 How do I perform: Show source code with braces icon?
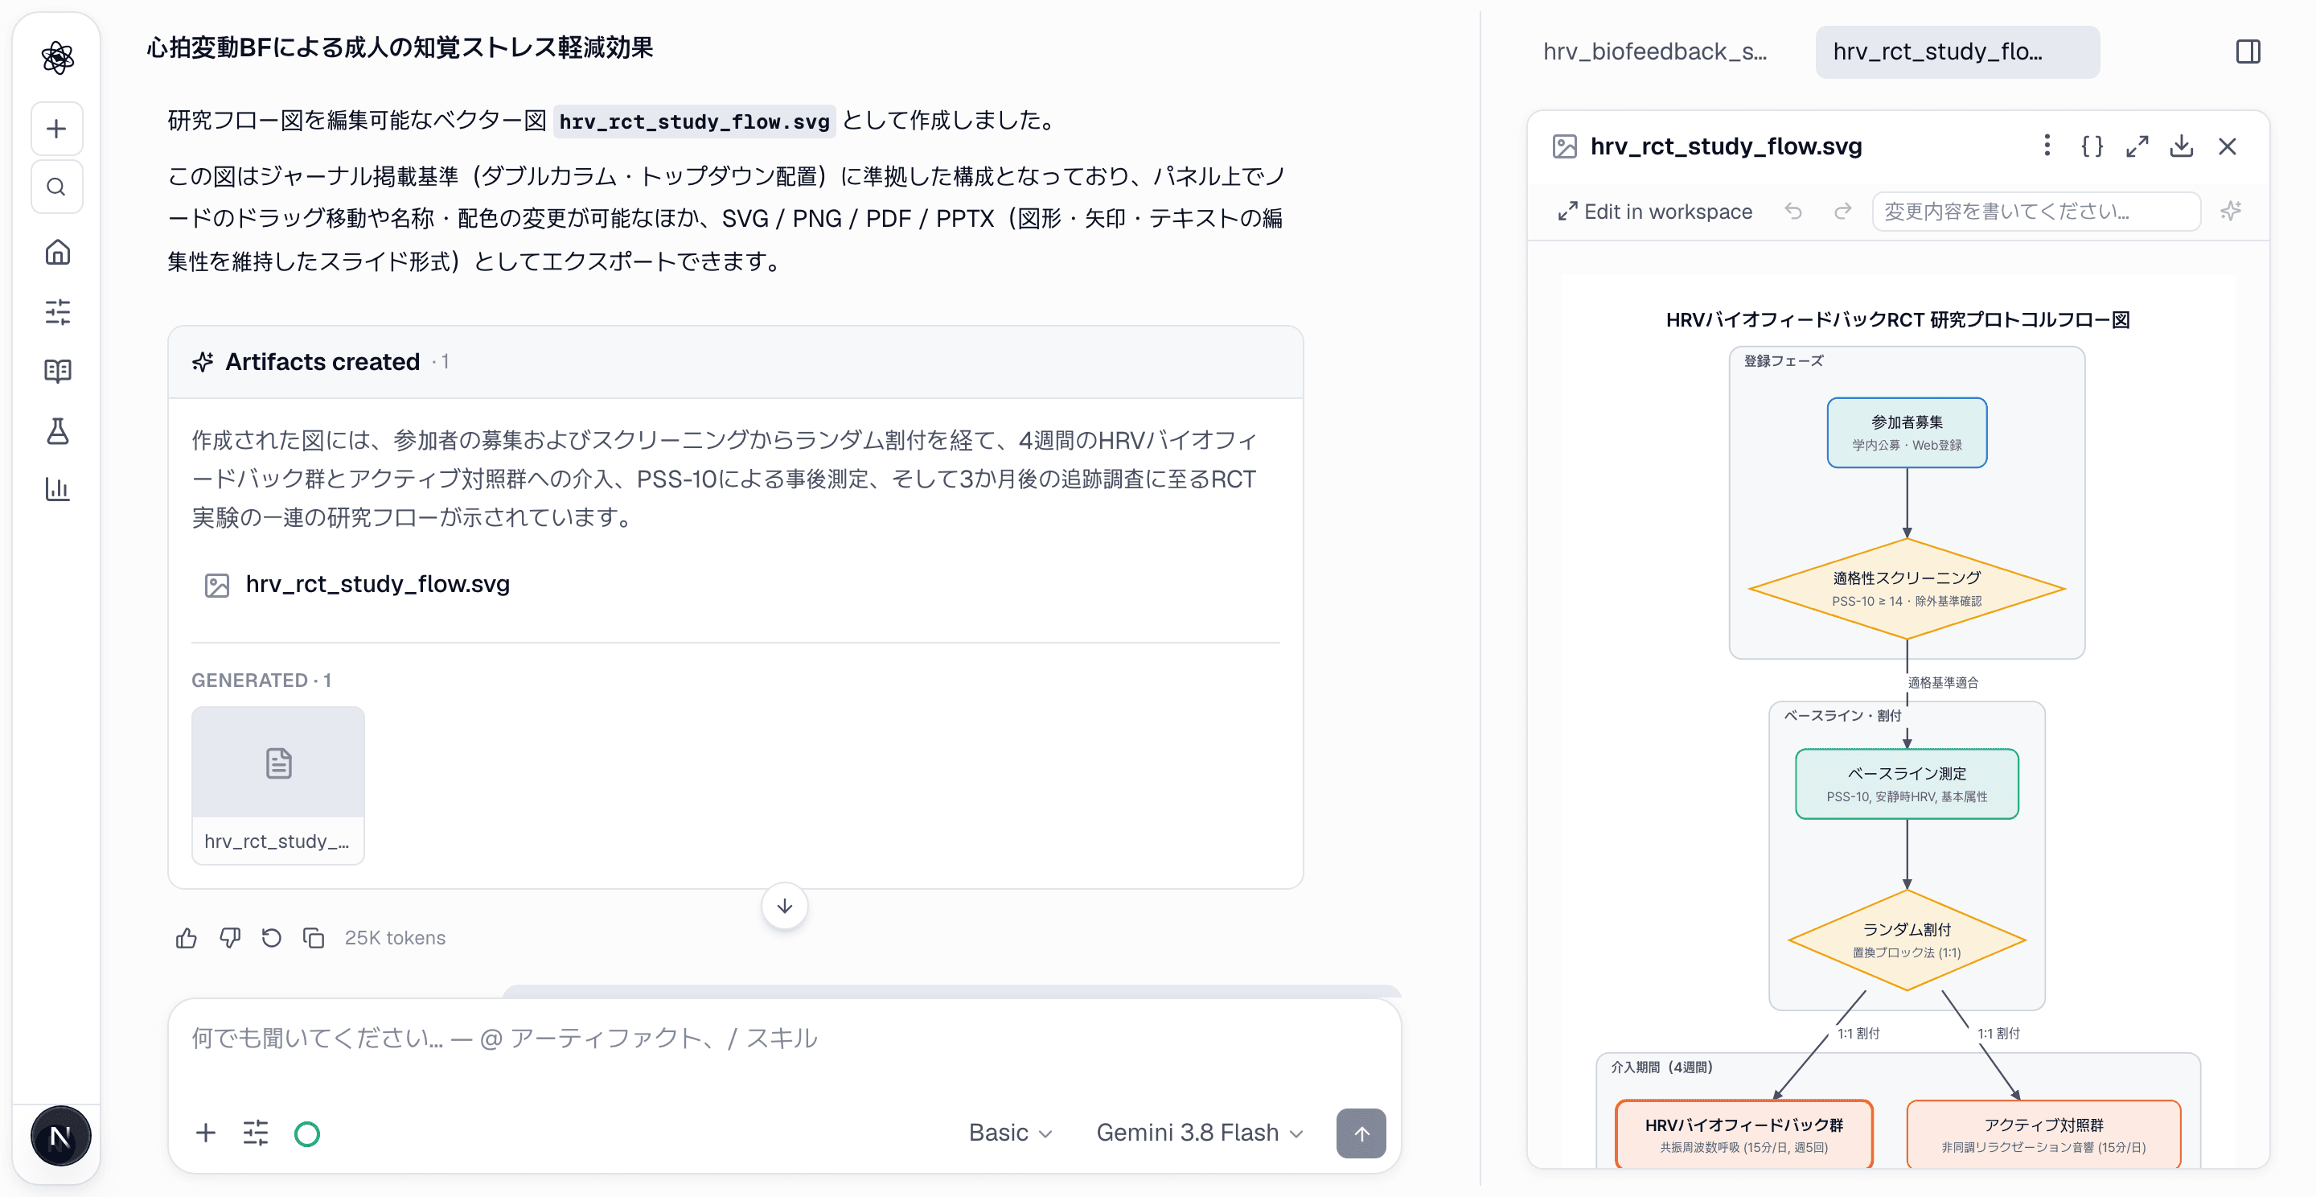pyautogui.click(x=2092, y=146)
